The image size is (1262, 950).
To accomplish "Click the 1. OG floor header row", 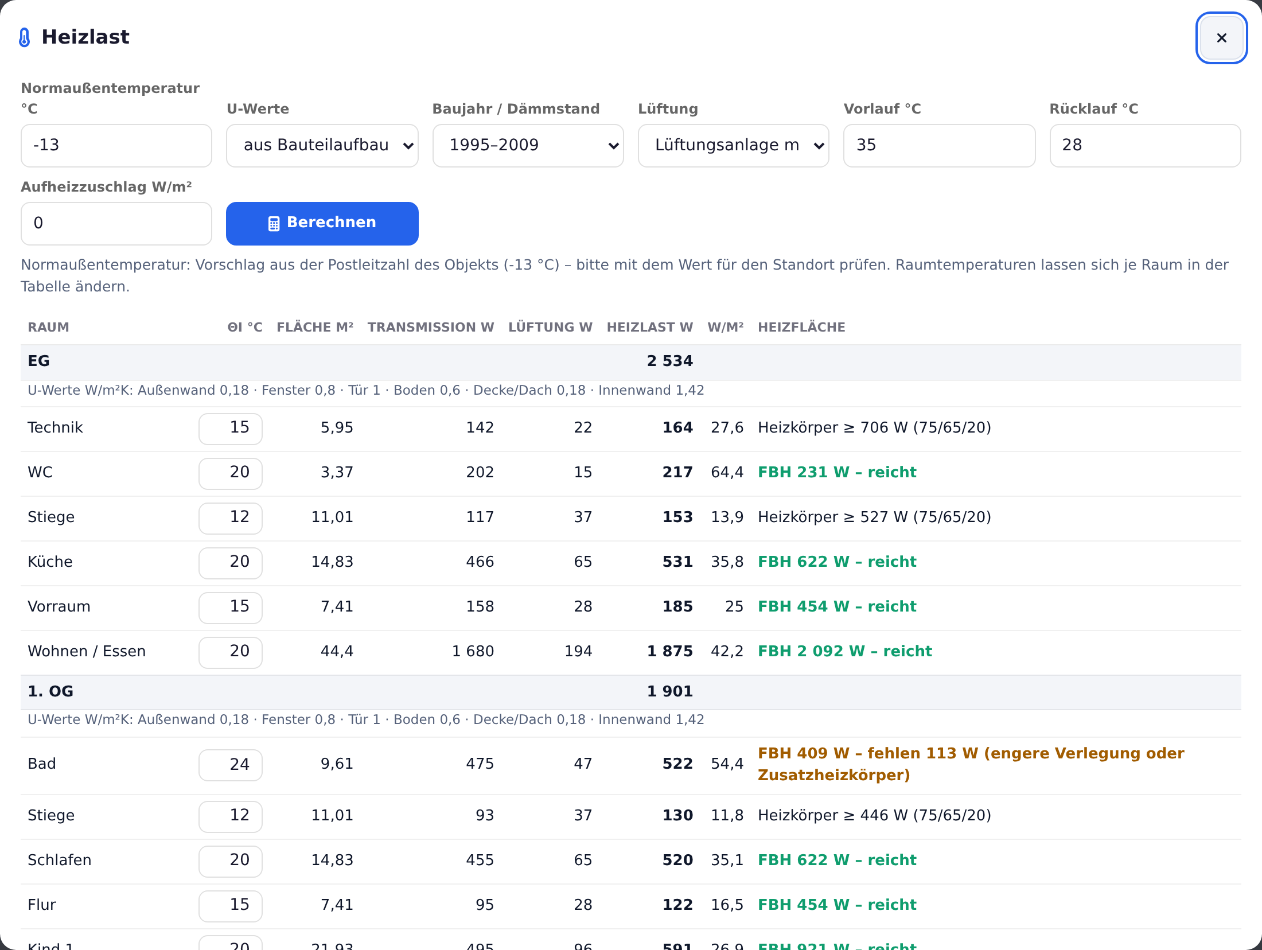I will pyautogui.click(x=631, y=692).
